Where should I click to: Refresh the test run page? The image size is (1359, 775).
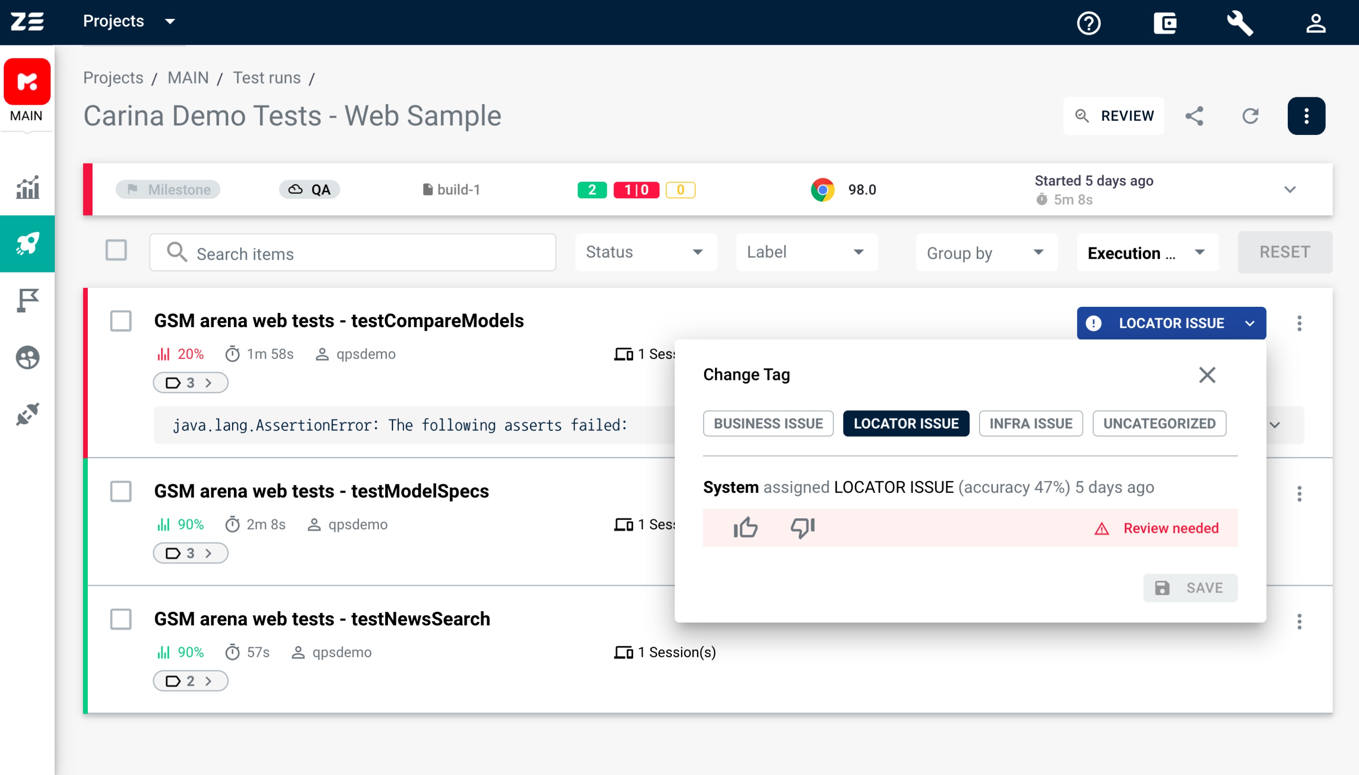[1250, 116]
